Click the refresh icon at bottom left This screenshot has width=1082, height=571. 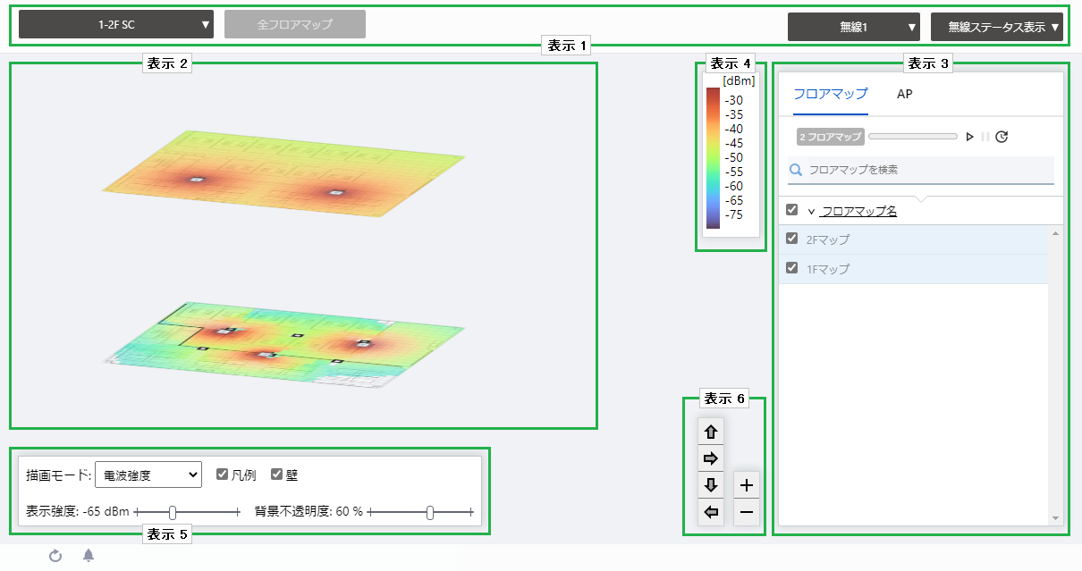[55, 556]
